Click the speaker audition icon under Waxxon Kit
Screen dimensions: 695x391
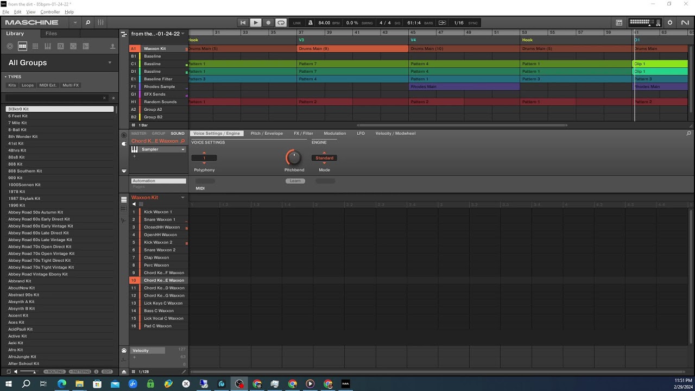pos(134,204)
